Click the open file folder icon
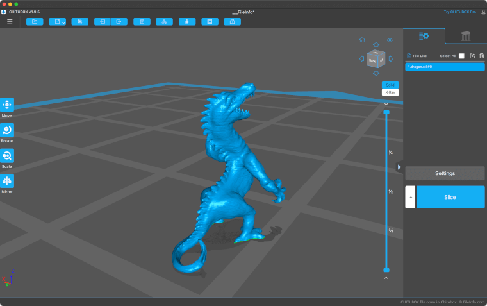 coord(35,22)
